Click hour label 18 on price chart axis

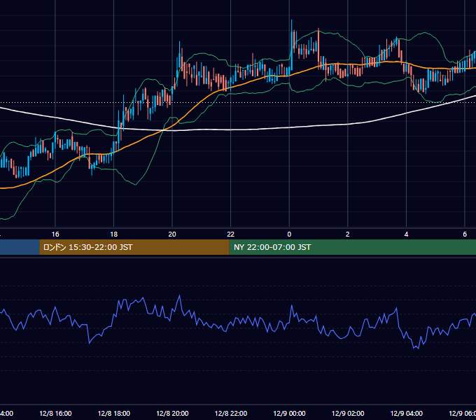coord(113,234)
